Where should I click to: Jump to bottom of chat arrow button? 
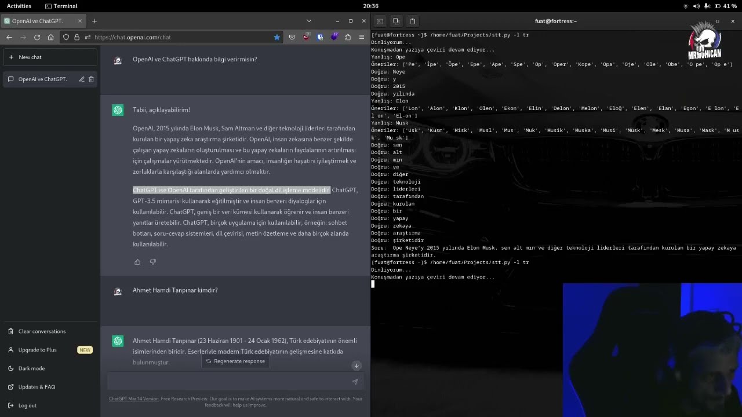[357, 365]
